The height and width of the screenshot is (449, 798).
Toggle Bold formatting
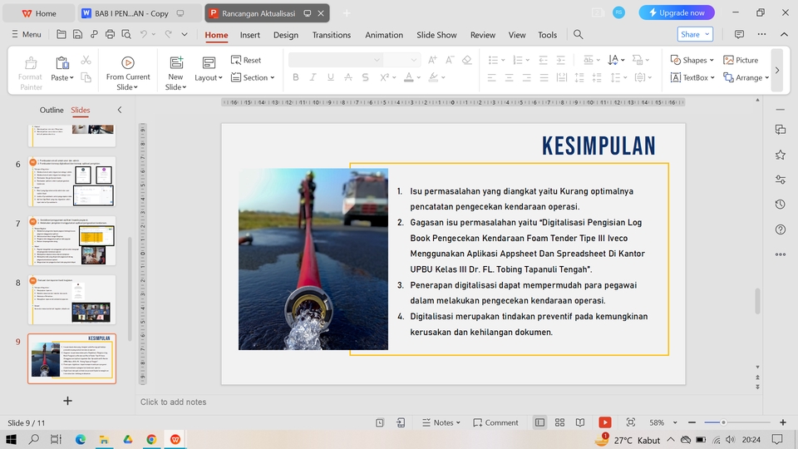click(x=296, y=77)
